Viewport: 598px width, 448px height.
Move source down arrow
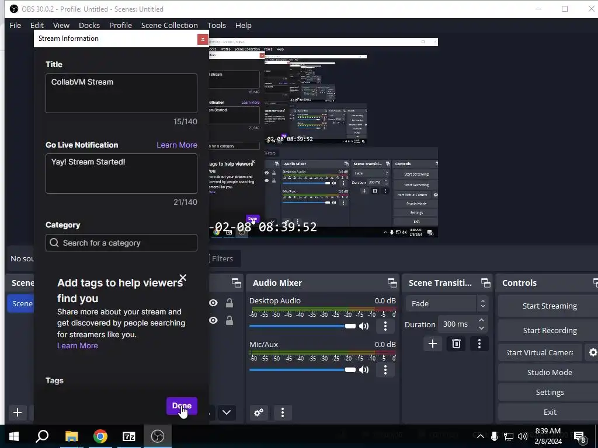point(227,412)
